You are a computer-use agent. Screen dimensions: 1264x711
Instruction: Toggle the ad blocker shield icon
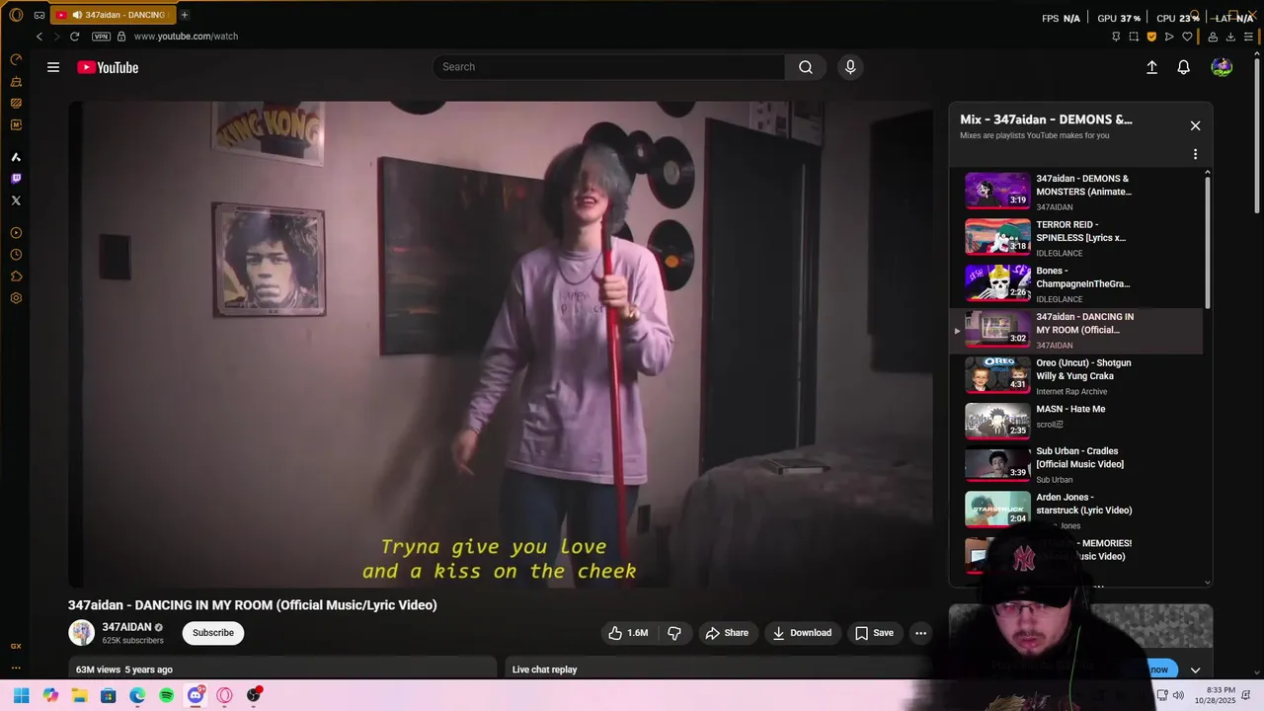tap(1151, 37)
